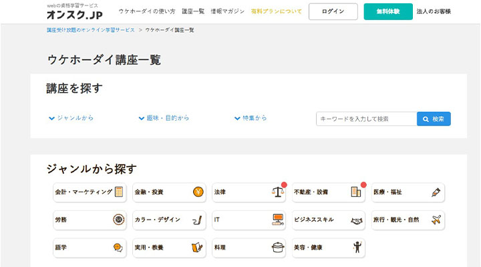This screenshot has width=481, height=267.
Task: Click the ジャンルから探す heading
Action: pyautogui.click(x=91, y=169)
